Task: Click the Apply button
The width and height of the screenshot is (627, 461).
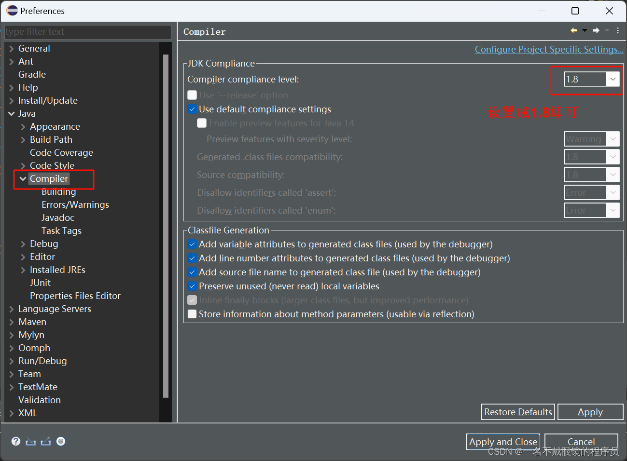Action: 590,412
